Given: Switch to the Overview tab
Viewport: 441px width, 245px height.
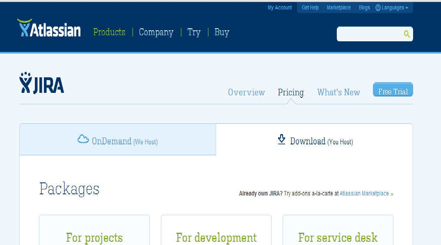Looking at the screenshot, I should [x=247, y=92].
